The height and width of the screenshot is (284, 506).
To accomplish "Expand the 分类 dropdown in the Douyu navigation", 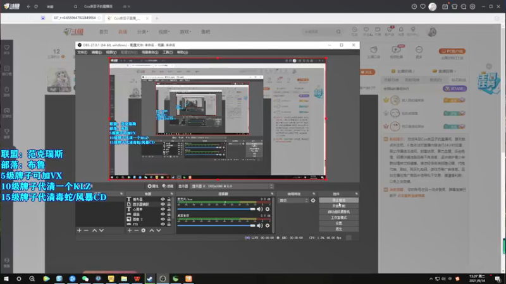I will [x=143, y=32].
